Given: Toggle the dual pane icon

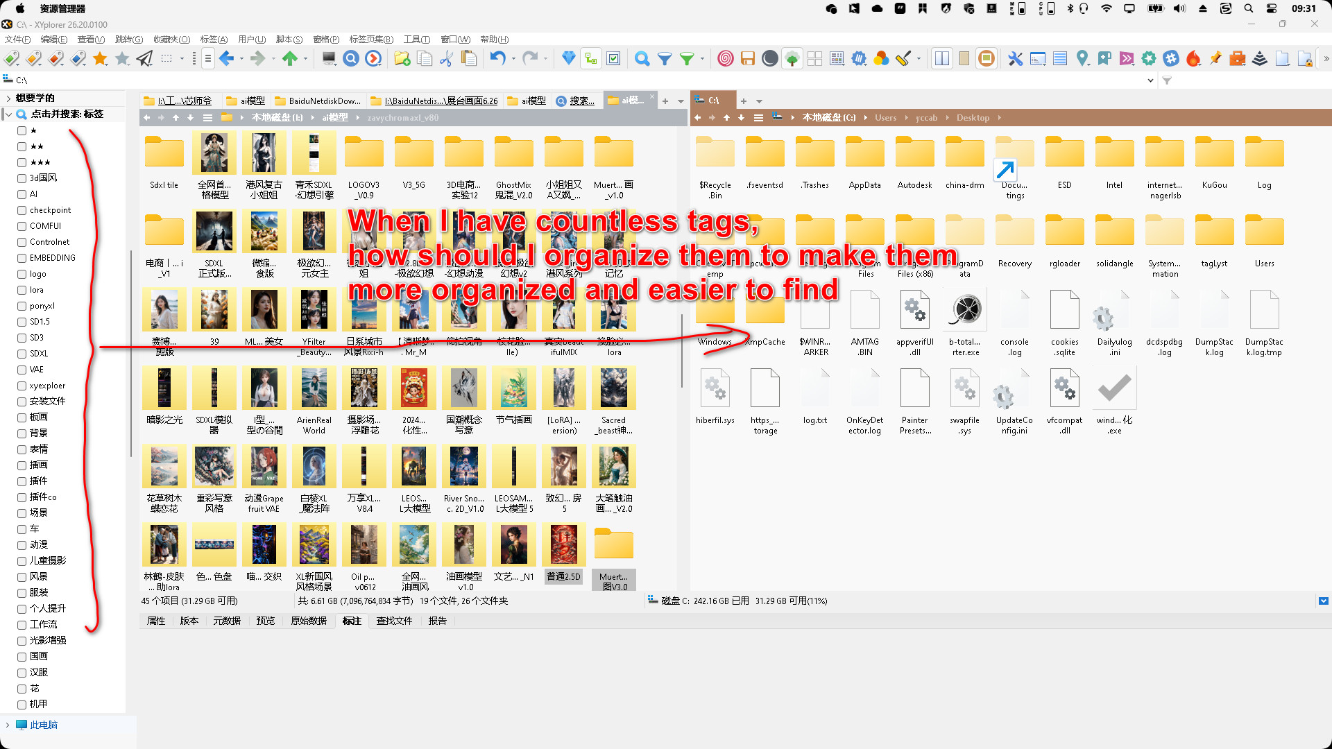Looking at the screenshot, I should pos(941,59).
